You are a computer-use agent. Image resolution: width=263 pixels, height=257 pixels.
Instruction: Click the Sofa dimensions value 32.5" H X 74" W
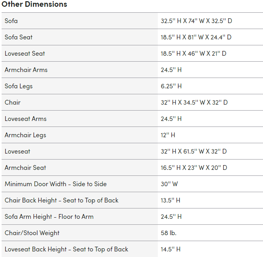(x=196, y=21)
